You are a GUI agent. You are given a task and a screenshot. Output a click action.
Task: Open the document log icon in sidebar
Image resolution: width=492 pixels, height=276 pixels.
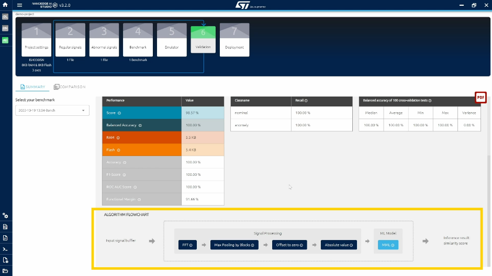5,238
